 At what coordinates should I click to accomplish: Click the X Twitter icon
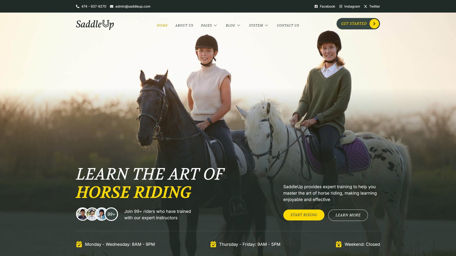tap(365, 6)
